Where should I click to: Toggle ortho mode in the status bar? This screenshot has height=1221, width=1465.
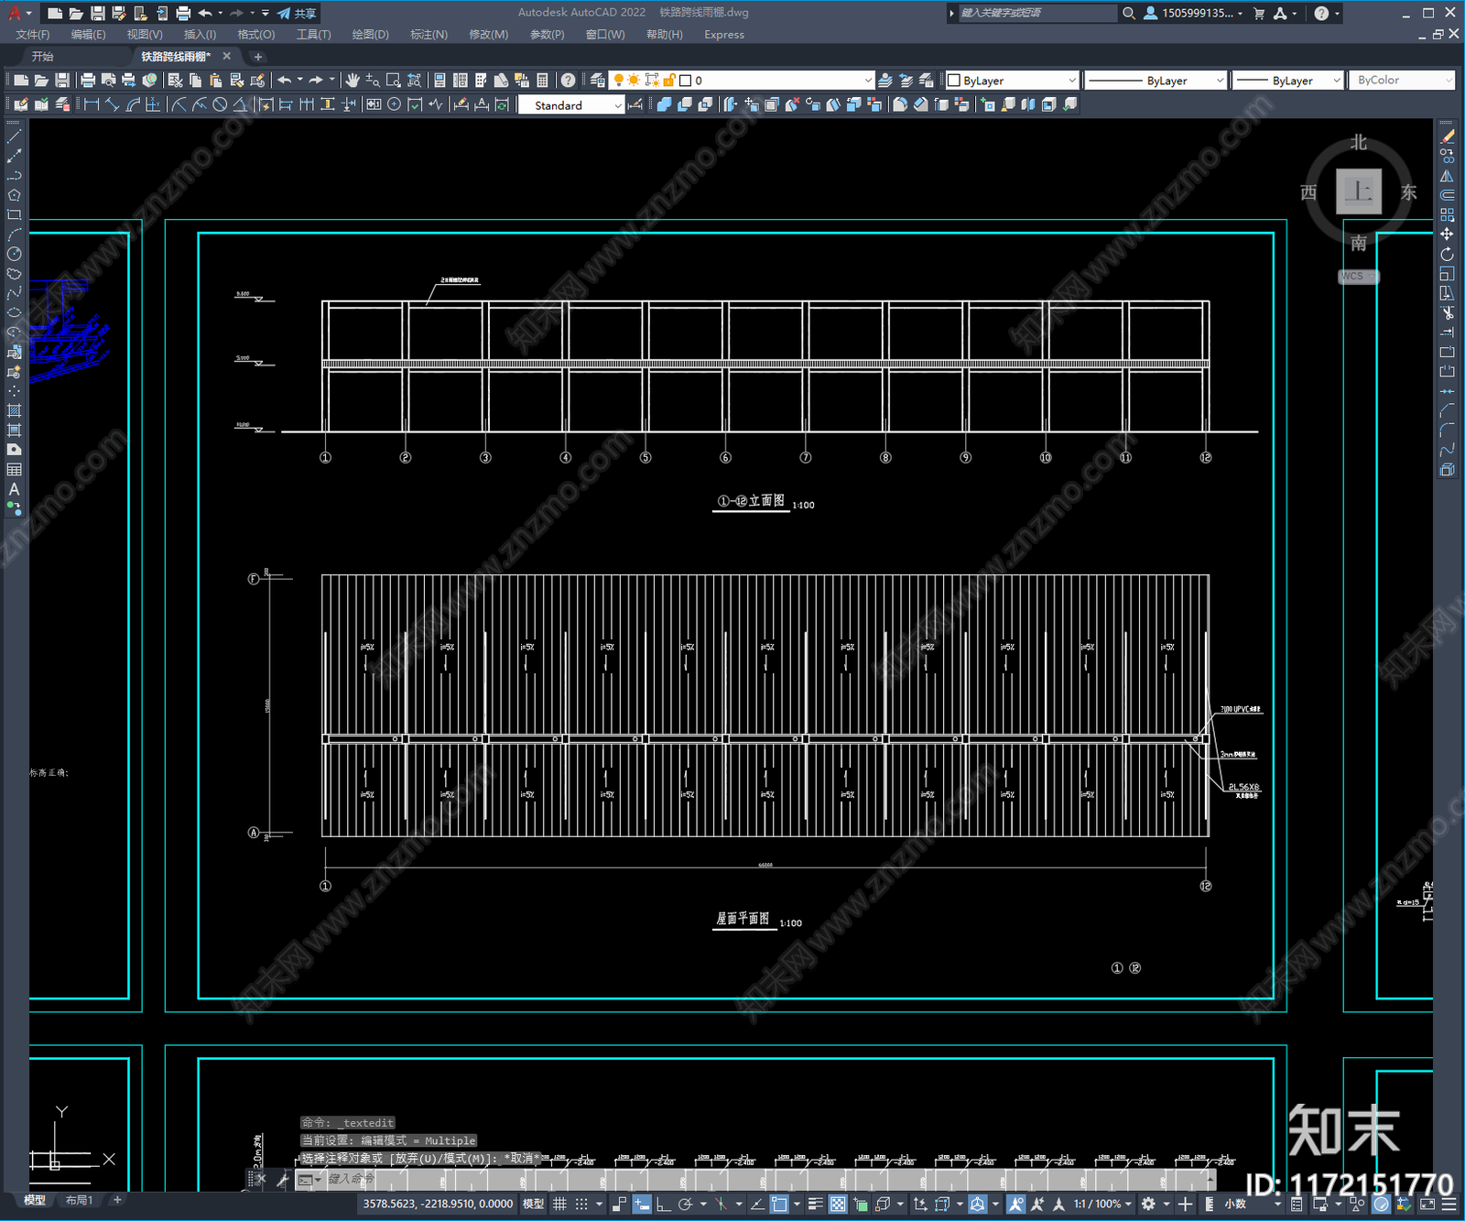663,1204
